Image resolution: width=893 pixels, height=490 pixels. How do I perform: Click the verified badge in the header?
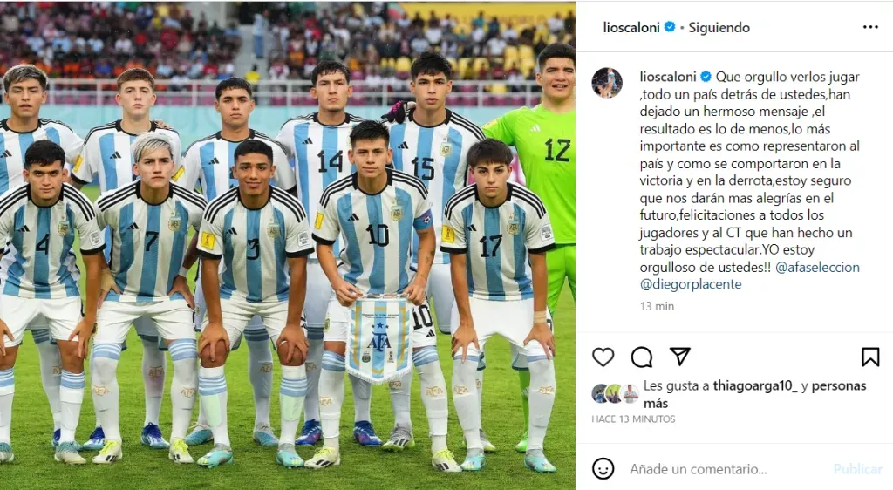[670, 27]
